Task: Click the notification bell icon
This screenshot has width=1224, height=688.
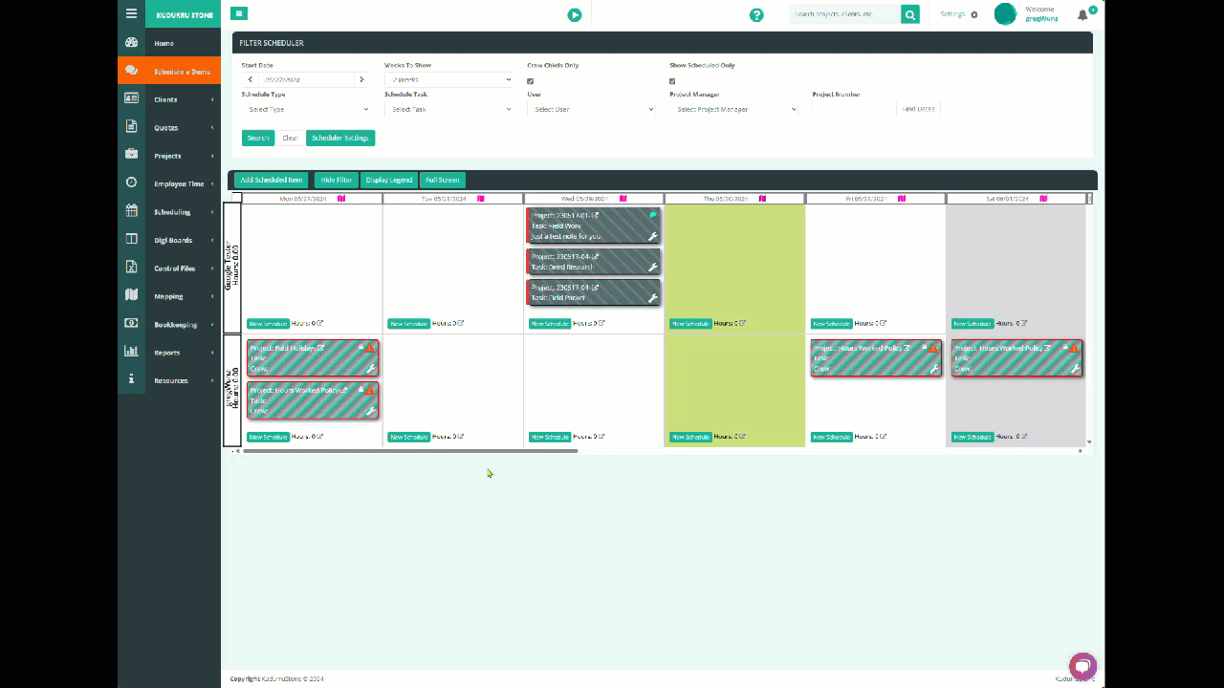Action: click(1082, 14)
